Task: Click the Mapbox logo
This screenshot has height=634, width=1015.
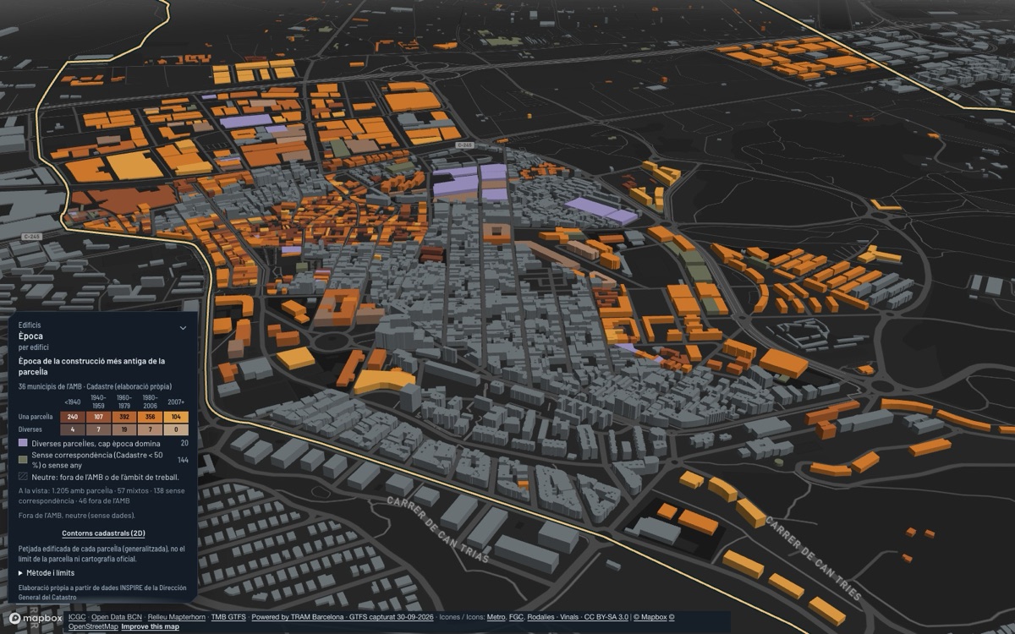Action: pos(36,618)
